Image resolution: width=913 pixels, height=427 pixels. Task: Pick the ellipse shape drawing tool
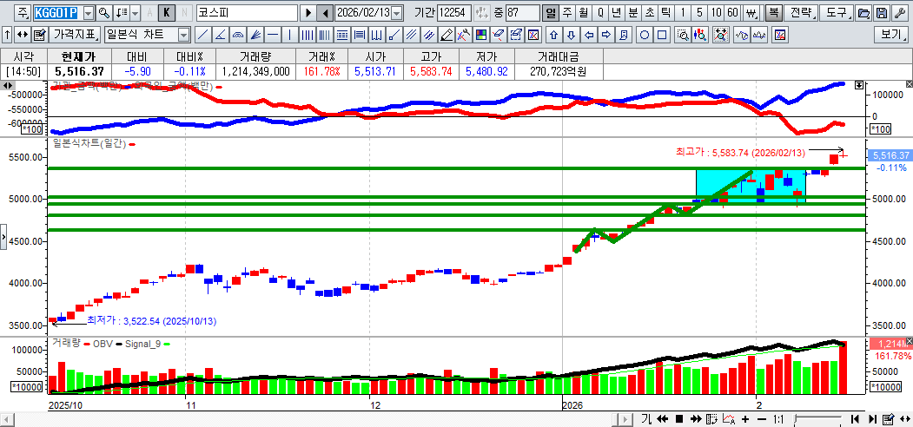tap(645, 35)
